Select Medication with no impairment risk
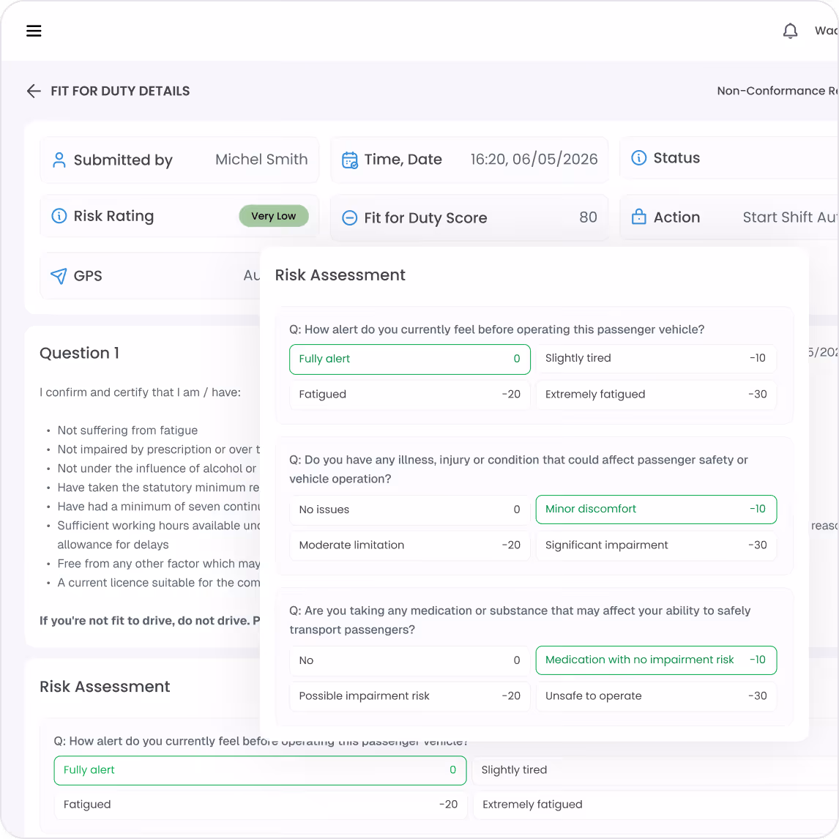Image resolution: width=839 pixels, height=839 pixels. tap(656, 660)
